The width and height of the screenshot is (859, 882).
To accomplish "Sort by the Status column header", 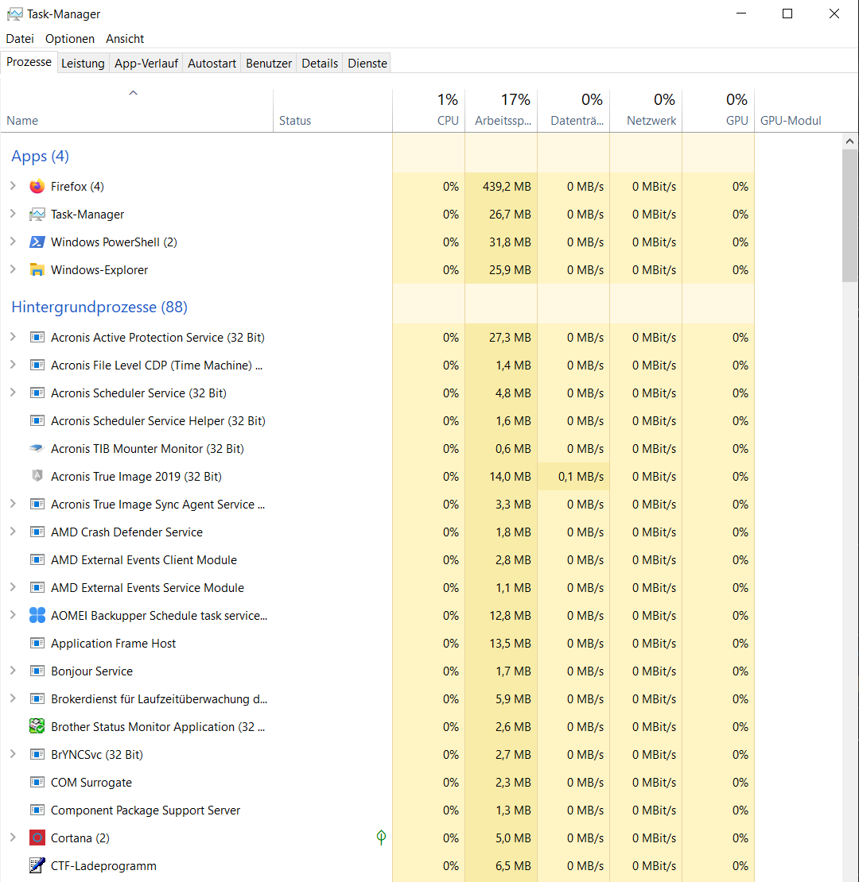I will click(x=332, y=110).
